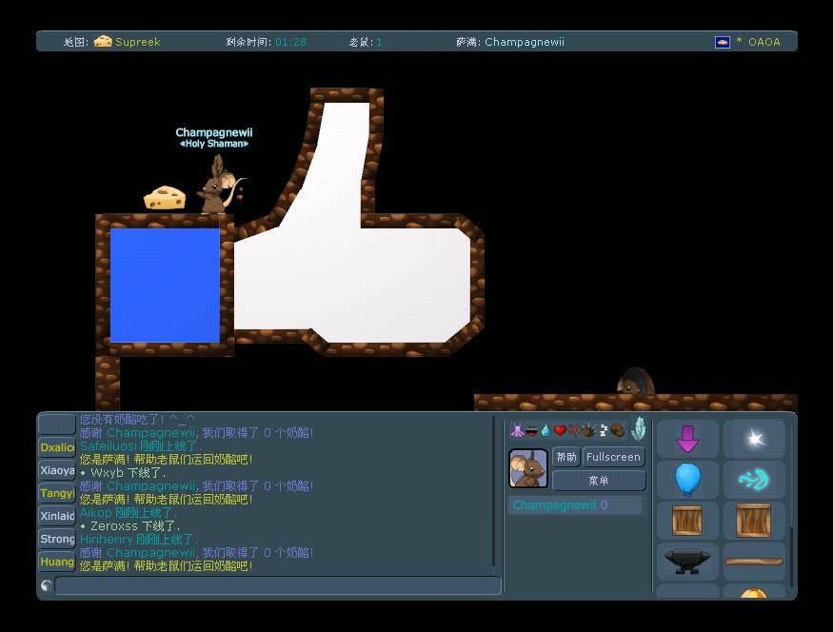Switch to the Dxalic chat tab
The height and width of the screenshot is (632, 833).
coord(57,447)
